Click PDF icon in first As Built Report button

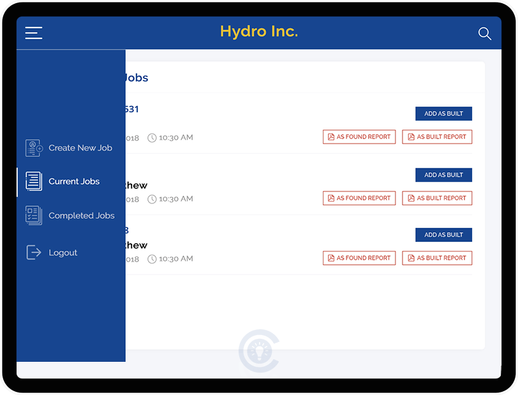(411, 137)
